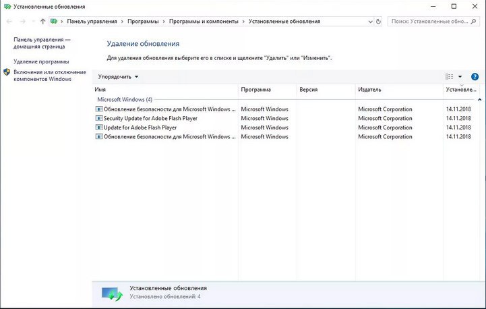Go up one level with Up arrow
The width and height of the screenshot is (486, 309).
click(42, 22)
